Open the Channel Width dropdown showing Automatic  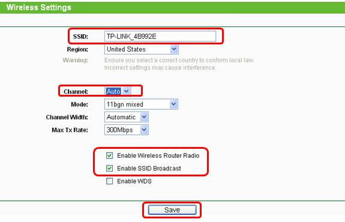[x=126, y=117]
